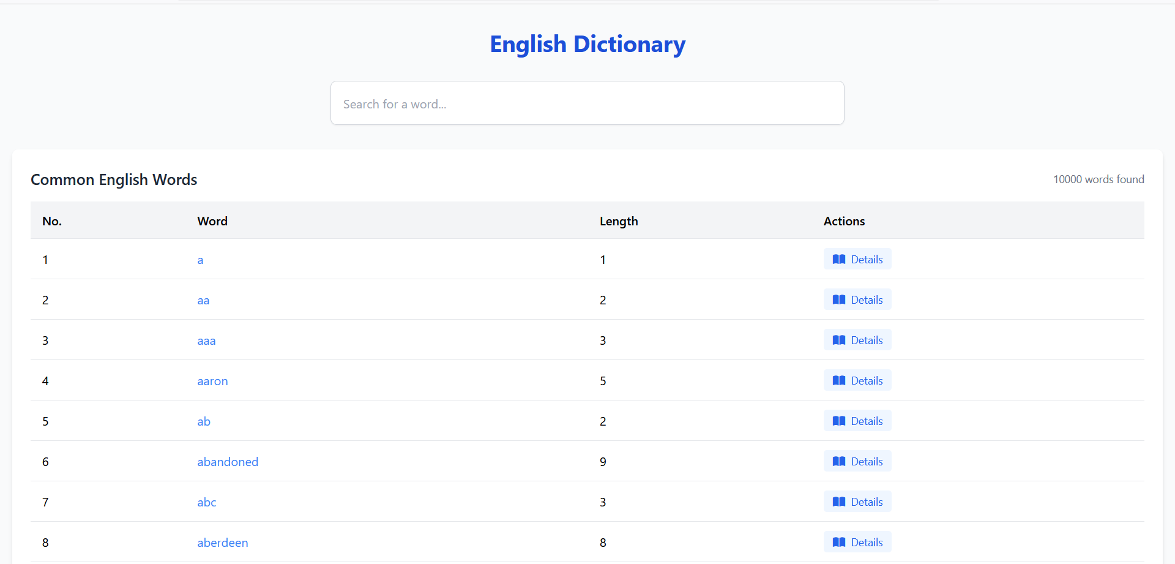
Task: Click the book icon in row 'aberdeen'
Action: tap(839, 543)
